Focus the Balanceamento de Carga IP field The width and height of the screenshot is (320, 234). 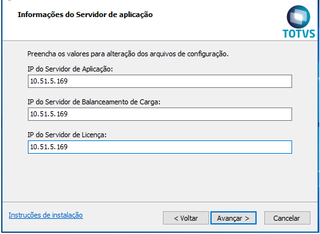tap(160, 114)
